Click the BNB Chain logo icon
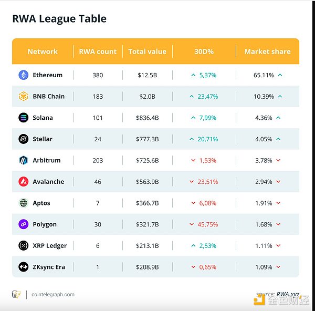This screenshot has height=311, width=315. coord(23,97)
